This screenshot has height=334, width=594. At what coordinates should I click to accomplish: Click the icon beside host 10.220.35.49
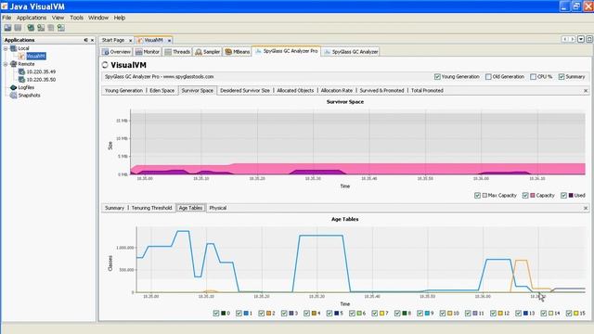21,71
